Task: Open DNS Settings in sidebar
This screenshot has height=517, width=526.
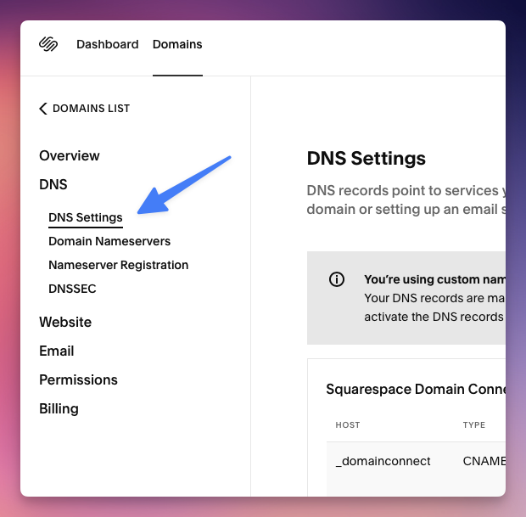Action: pyautogui.click(x=86, y=217)
